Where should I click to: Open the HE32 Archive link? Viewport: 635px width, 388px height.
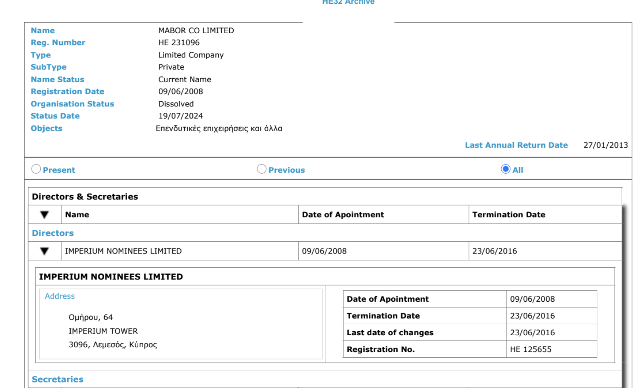click(348, 3)
